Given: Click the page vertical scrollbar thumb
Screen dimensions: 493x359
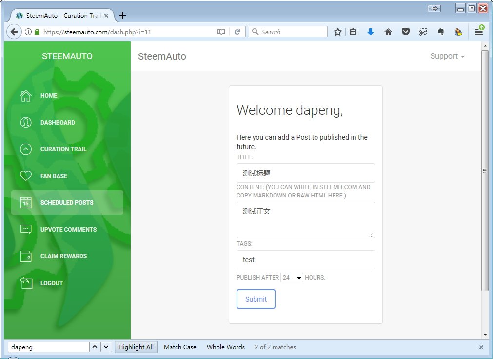Looking at the screenshot, I should point(485,171).
